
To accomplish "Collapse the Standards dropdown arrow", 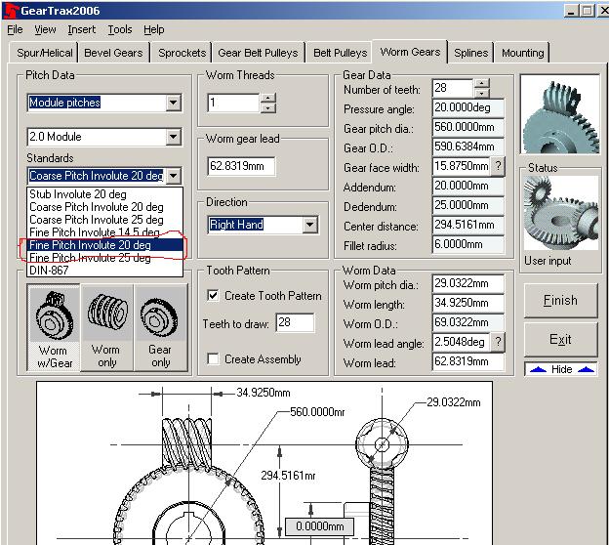I will point(173,176).
